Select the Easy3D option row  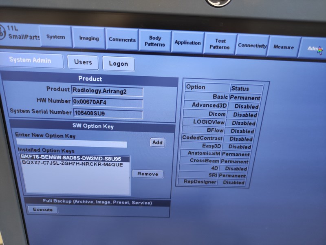pyautogui.click(x=216, y=146)
